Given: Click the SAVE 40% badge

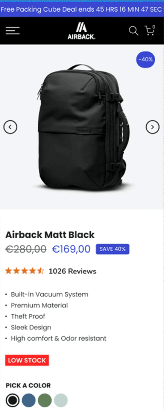Looking at the screenshot, I should pyautogui.click(x=112, y=249).
